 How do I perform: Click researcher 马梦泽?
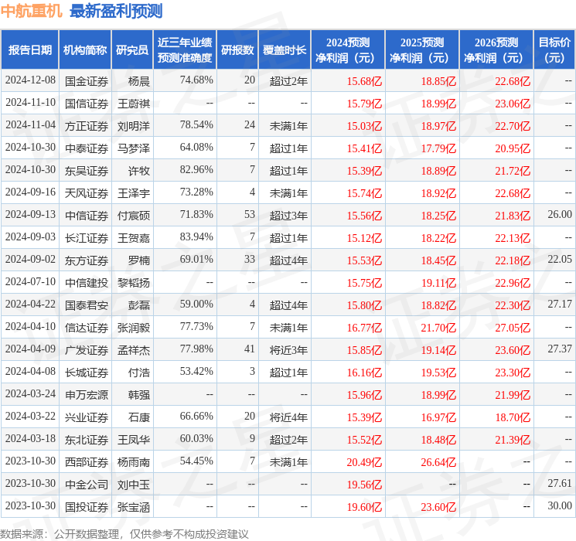[x=134, y=148]
